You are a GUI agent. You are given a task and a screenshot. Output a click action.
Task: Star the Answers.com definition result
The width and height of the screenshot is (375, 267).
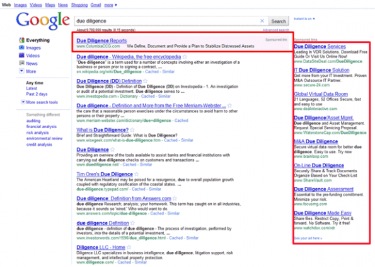(x=175, y=198)
